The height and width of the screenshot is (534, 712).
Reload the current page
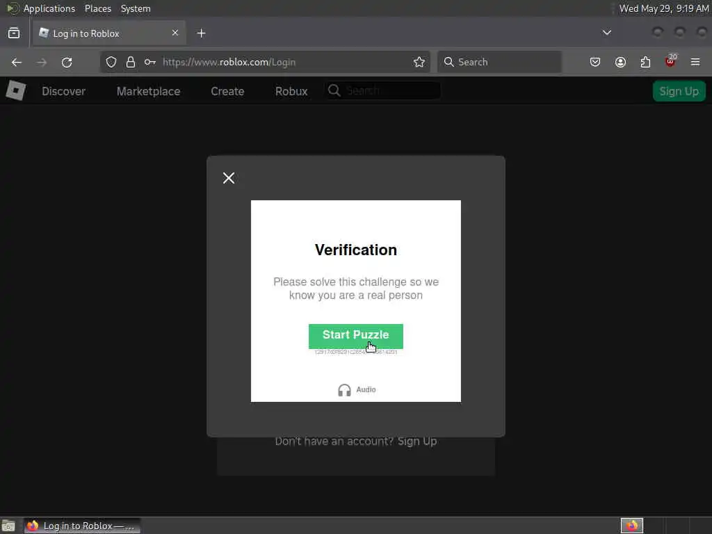coord(67,62)
